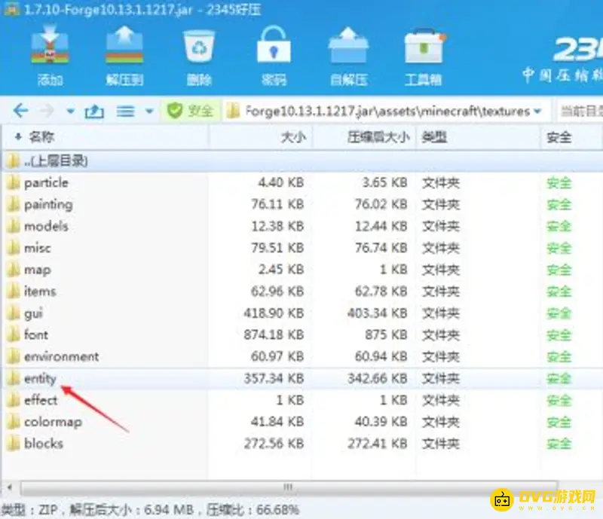Expand the address path dropdown
Screen dimensions: 603x519
[x=537, y=111]
